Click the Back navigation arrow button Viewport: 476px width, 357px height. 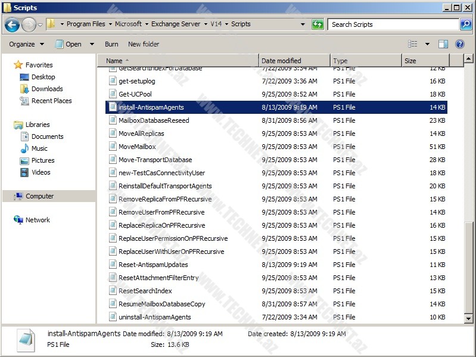tap(12, 24)
